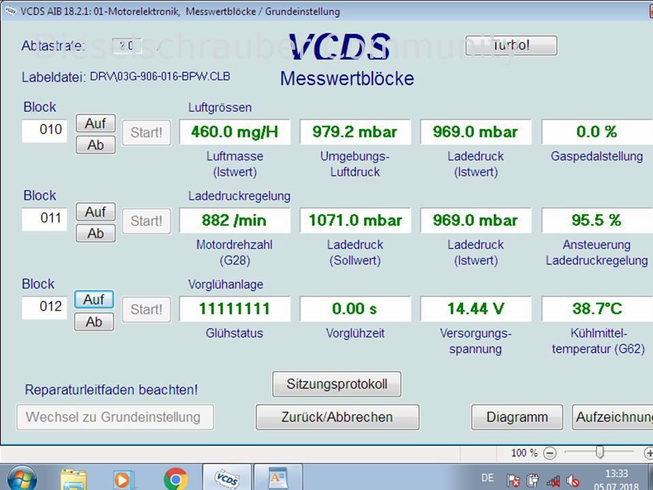Click the Ladedruckregelung group label
This screenshot has height=490, width=653.
click(239, 196)
